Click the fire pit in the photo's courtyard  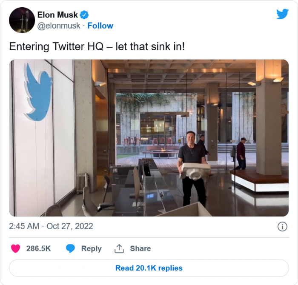click(x=163, y=151)
